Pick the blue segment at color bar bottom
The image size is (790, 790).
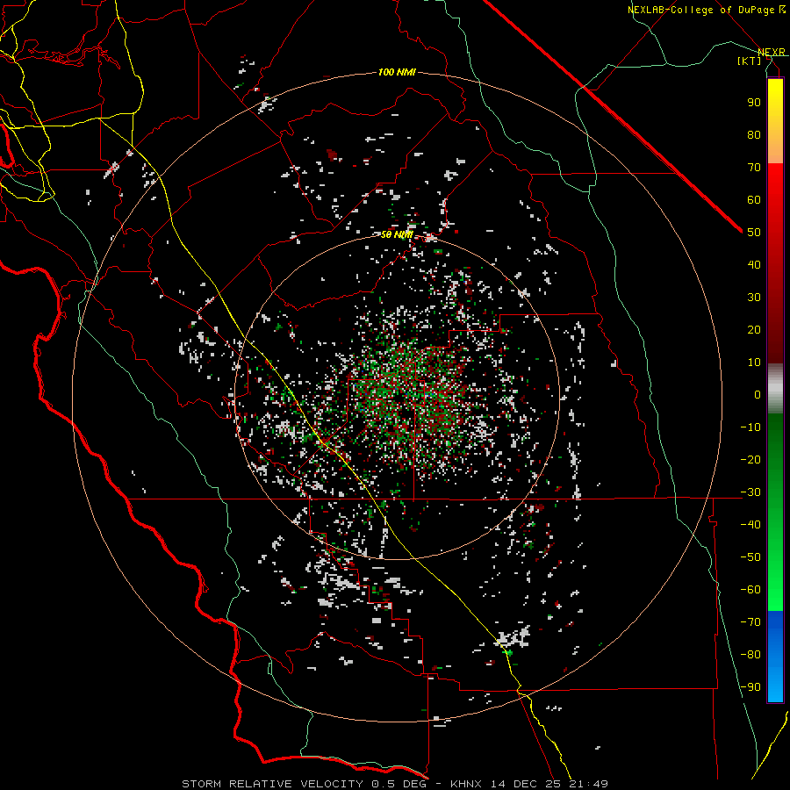point(775,657)
